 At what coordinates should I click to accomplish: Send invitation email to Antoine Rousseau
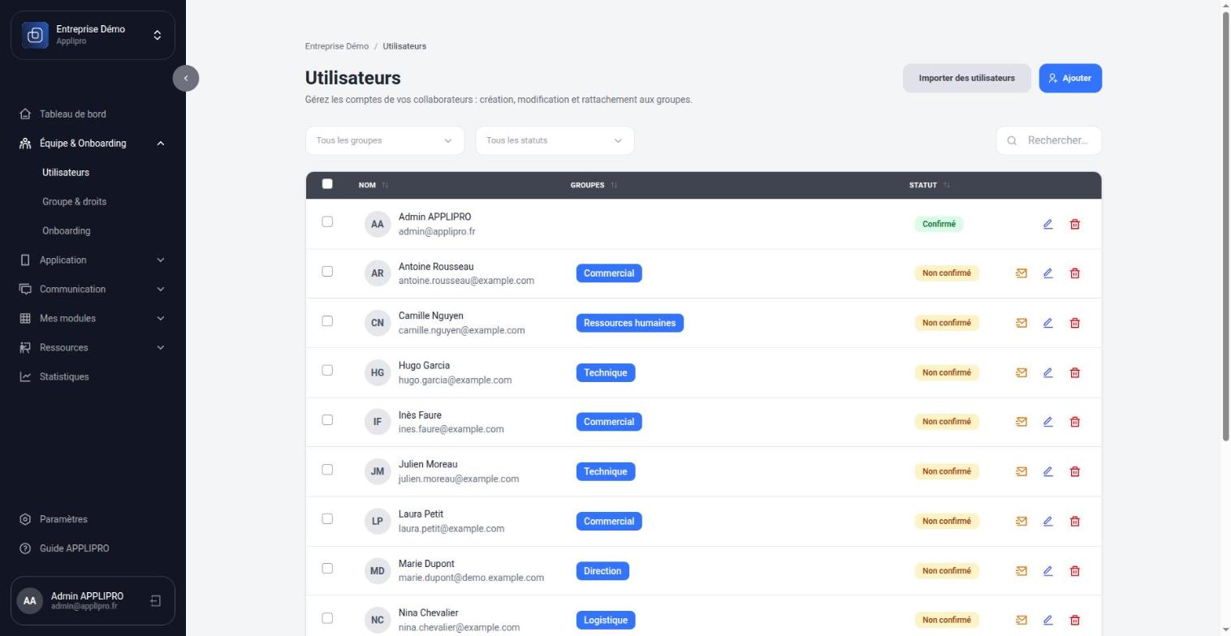pos(1022,273)
